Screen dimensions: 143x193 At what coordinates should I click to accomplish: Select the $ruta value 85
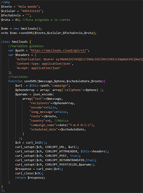(x=17, y=20)
